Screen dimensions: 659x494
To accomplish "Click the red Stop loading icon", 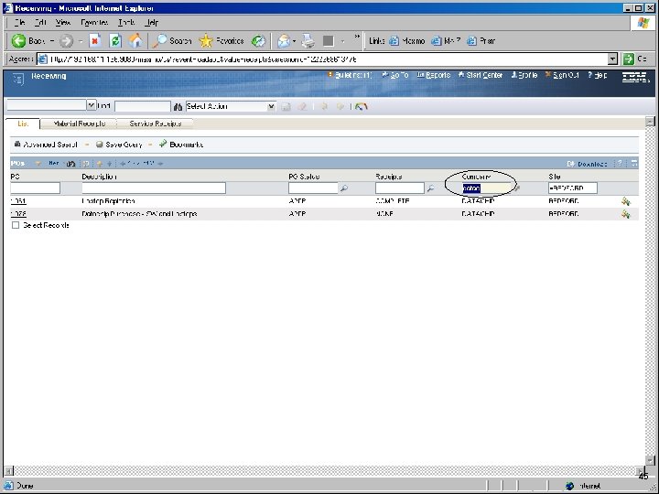I will coord(95,41).
